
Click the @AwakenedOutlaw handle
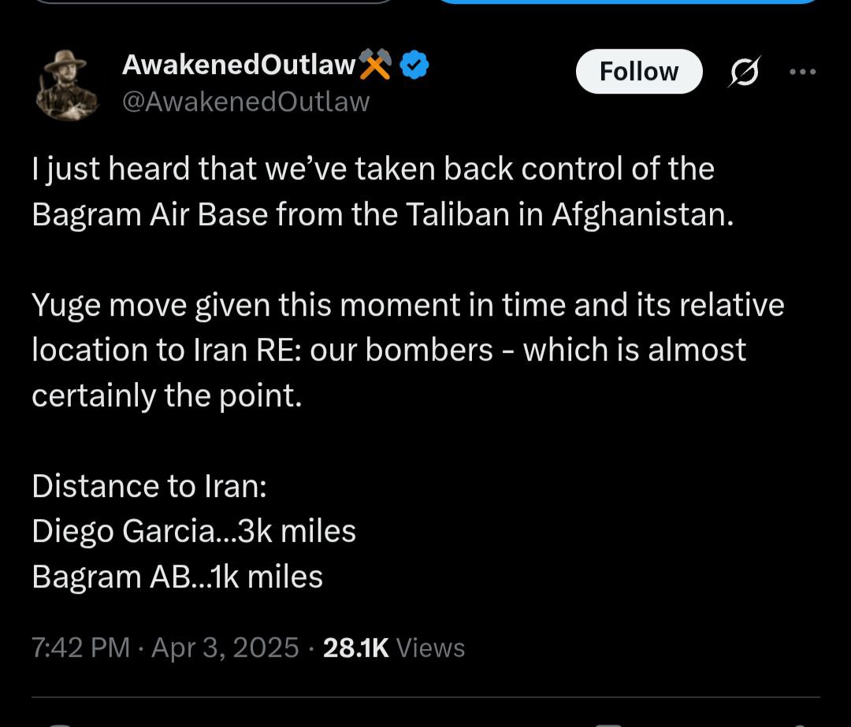(x=245, y=102)
